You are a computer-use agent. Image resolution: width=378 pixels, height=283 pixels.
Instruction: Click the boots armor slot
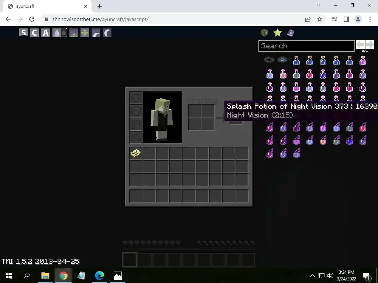(136, 137)
